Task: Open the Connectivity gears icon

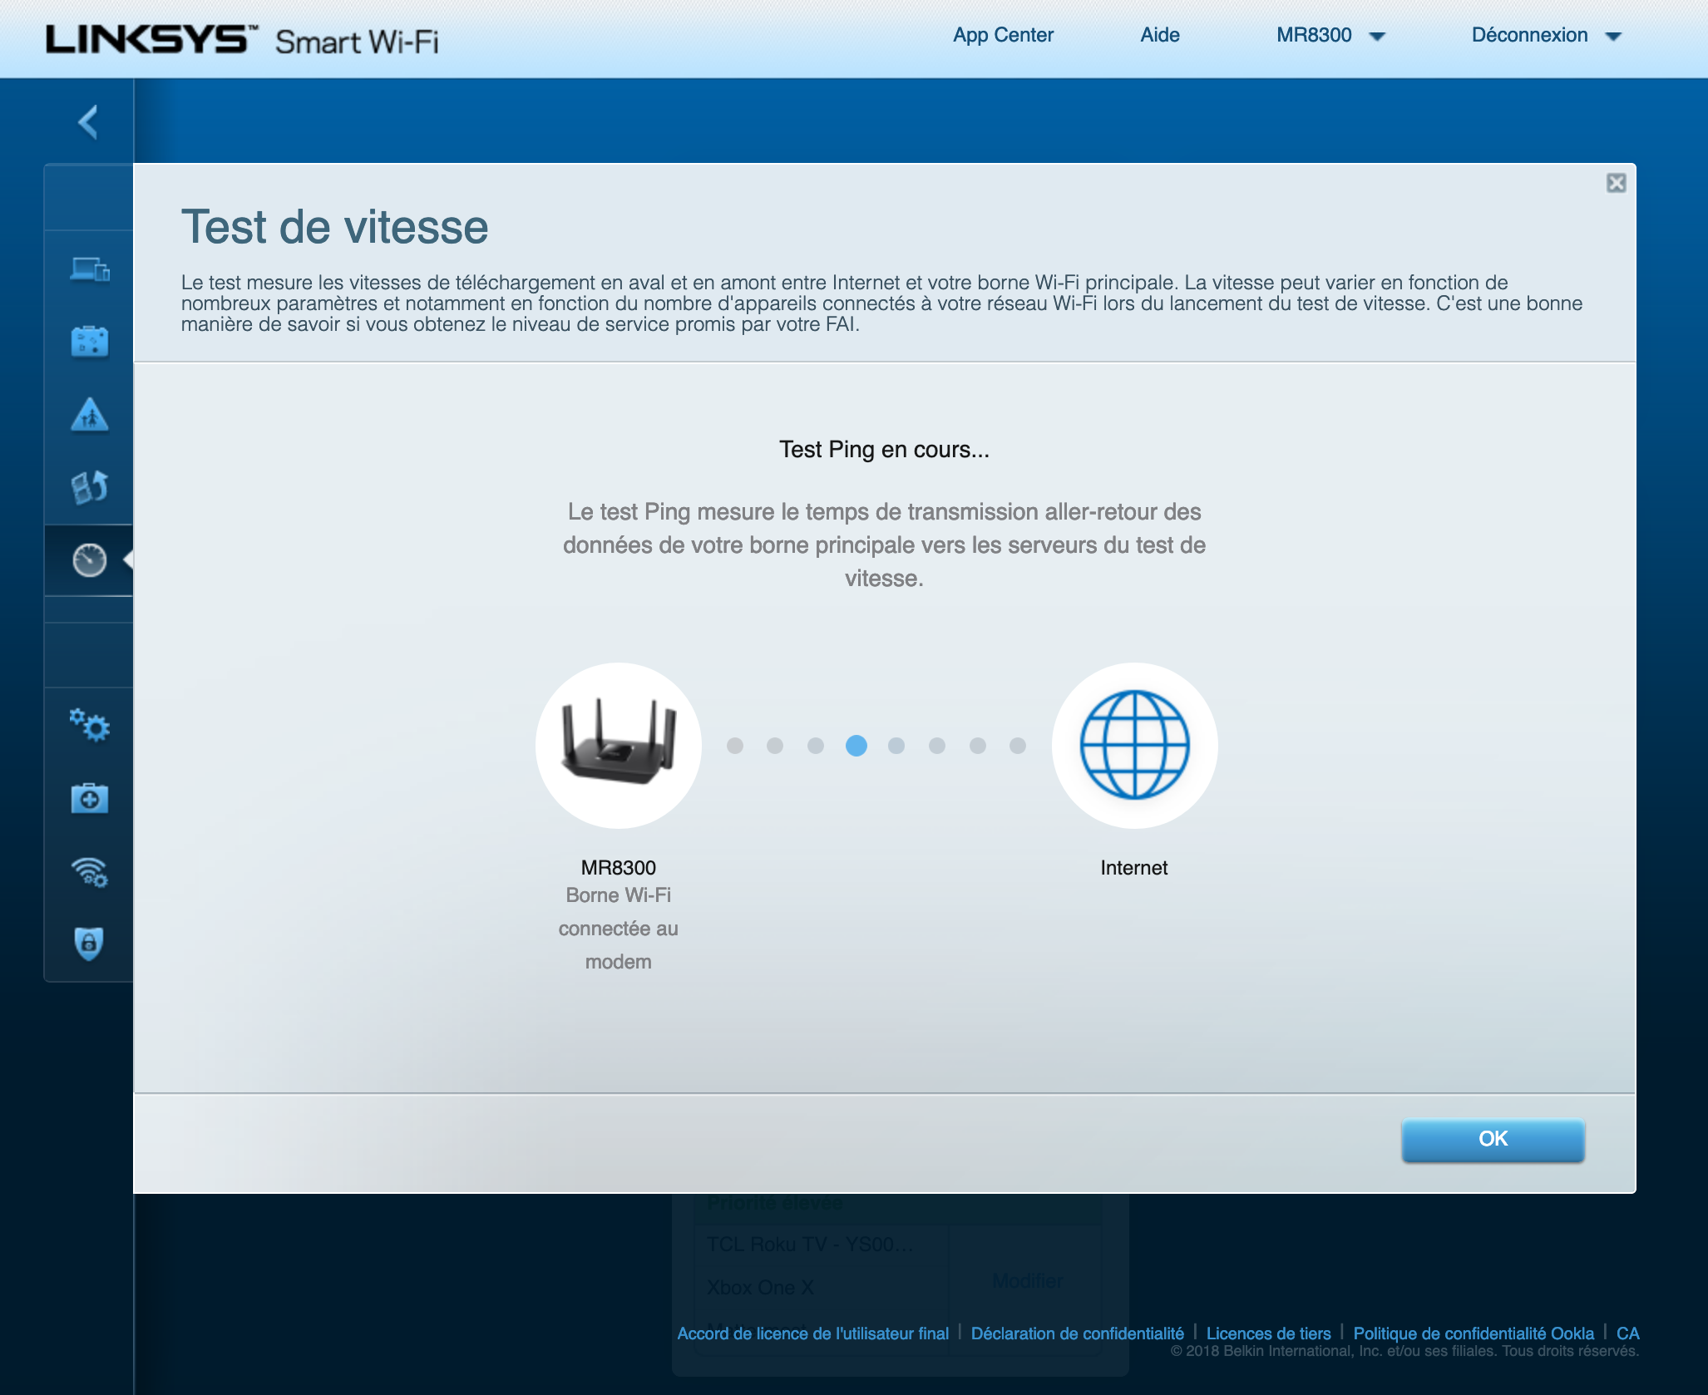Action: click(x=89, y=726)
